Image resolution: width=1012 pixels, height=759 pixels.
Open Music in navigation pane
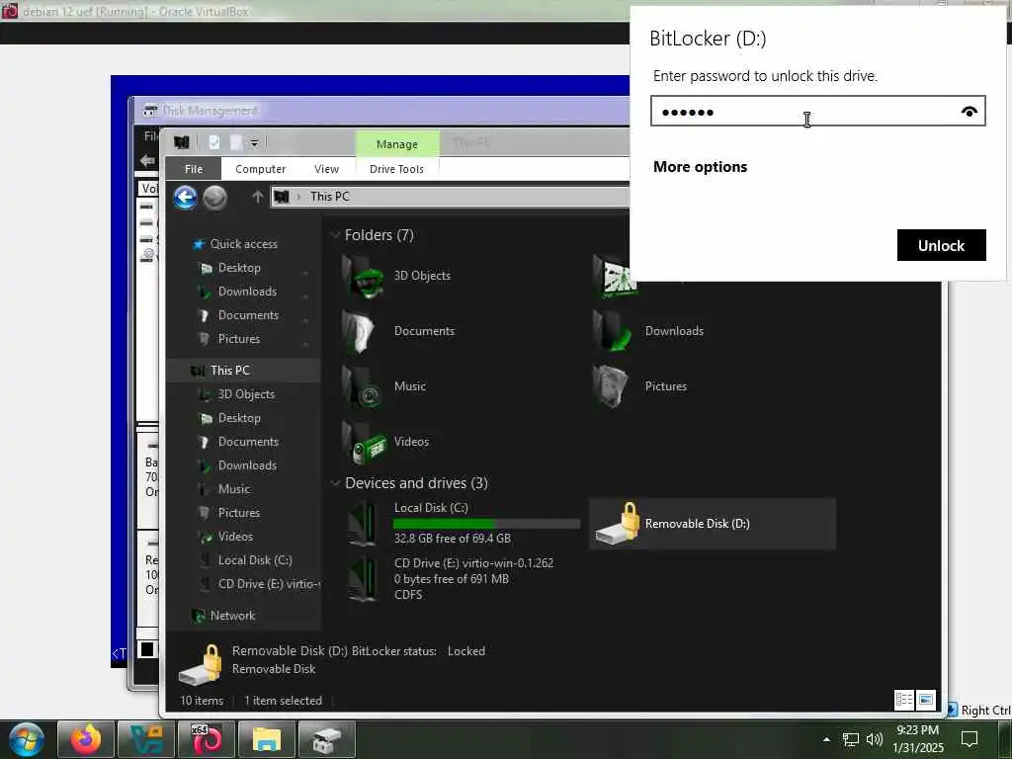click(x=233, y=488)
